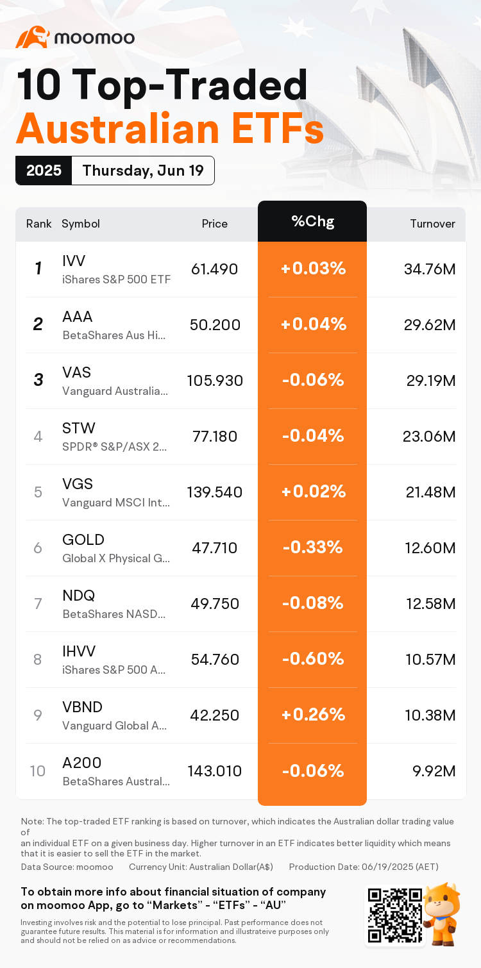Click the Thursday, Jun 19 date label
Viewport: 481px width, 968px height.
pyautogui.click(x=142, y=171)
